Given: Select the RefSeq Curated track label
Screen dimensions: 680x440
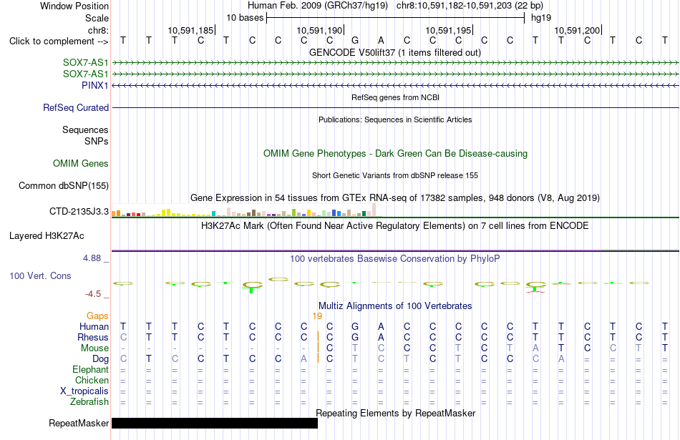Looking at the screenshot, I should click(x=76, y=107).
